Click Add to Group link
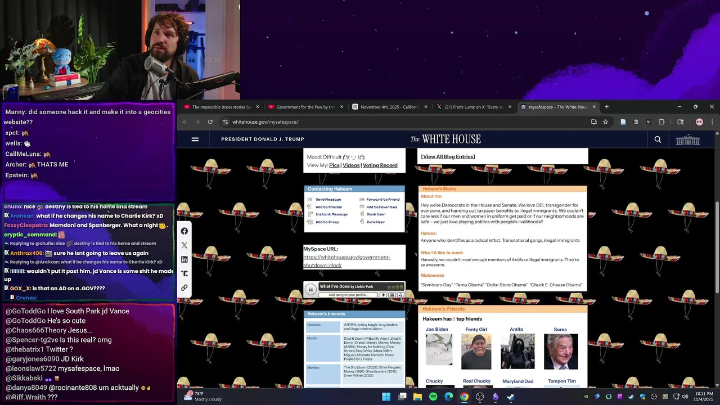 (x=327, y=222)
